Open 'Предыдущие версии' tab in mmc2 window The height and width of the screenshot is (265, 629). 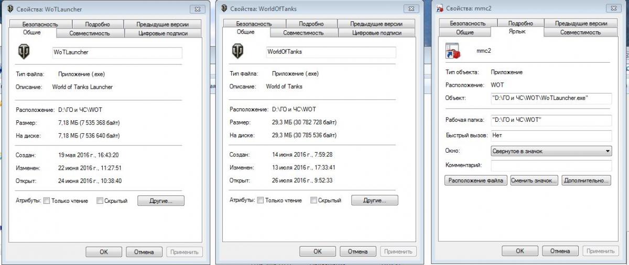[x=581, y=24]
